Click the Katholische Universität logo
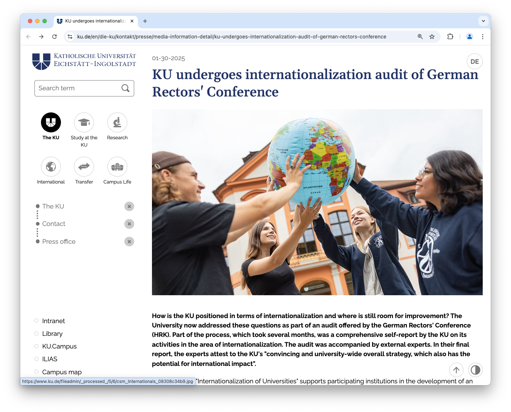The image size is (511, 412). (x=84, y=61)
